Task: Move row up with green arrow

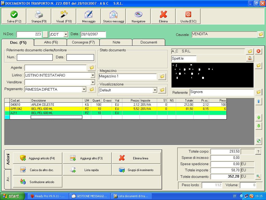Action: click(x=258, y=118)
